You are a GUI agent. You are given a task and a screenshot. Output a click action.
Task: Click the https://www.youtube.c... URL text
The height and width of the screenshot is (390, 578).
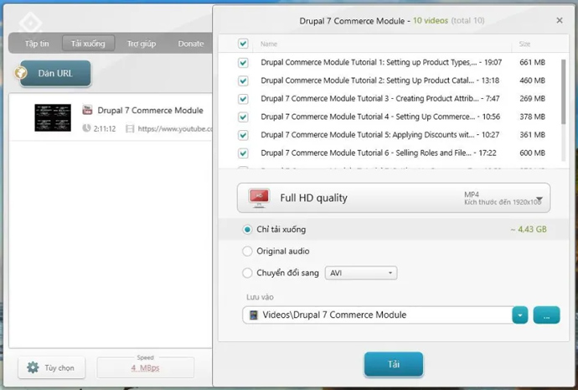tap(175, 129)
